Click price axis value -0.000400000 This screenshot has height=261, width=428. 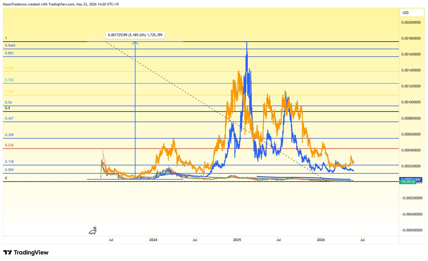[412, 214]
